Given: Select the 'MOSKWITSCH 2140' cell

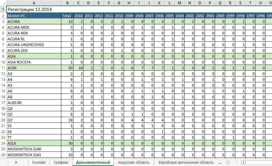Looking at the screenshot, I should point(34,149).
